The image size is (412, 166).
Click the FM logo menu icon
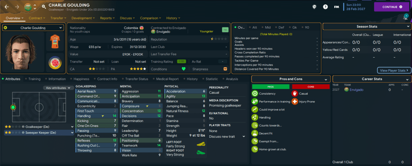pyautogui.click(x=336, y=7)
